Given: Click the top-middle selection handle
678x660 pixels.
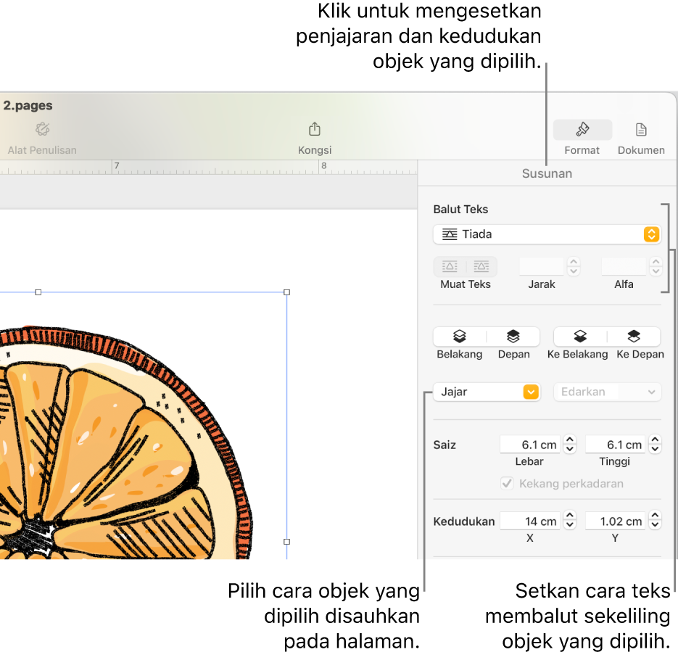Looking at the screenshot, I should (x=38, y=292).
